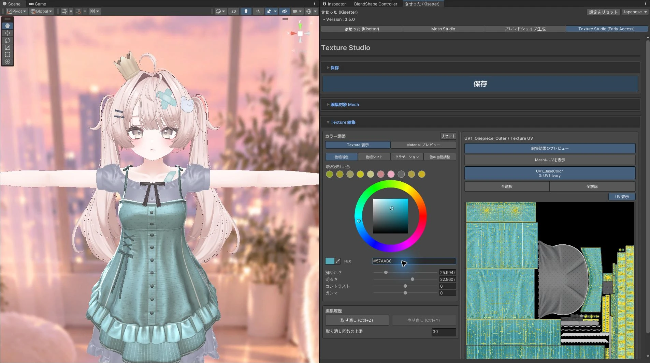Pick the pink recently used color swatch
Image resolution: width=650 pixels, height=363 pixels.
click(x=391, y=174)
